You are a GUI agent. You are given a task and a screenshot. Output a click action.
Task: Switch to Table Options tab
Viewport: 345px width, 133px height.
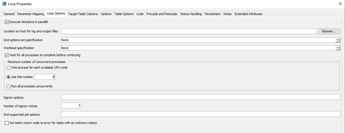click(124, 14)
